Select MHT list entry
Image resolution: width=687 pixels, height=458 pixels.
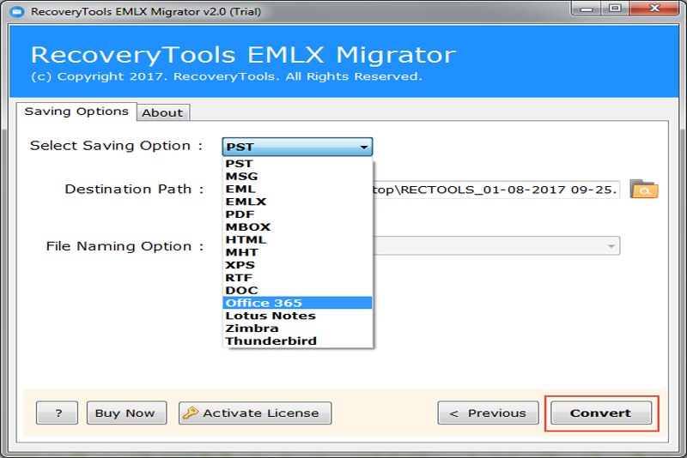pyautogui.click(x=297, y=252)
